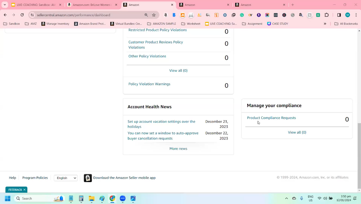Open Product Compliance Requests link
This screenshot has width=361, height=204.
(271, 118)
